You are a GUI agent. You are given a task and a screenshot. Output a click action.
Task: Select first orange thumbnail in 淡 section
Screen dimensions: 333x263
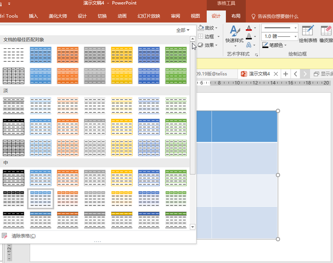click(68, 106)
